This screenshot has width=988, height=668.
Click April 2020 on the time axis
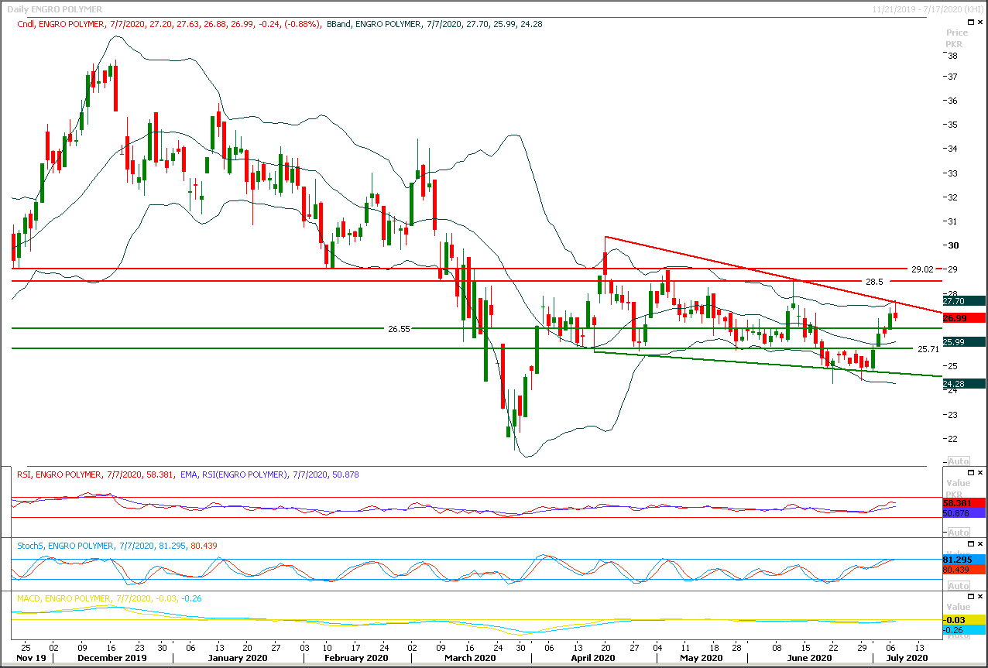pyautogui.click(x=593, y=658)
